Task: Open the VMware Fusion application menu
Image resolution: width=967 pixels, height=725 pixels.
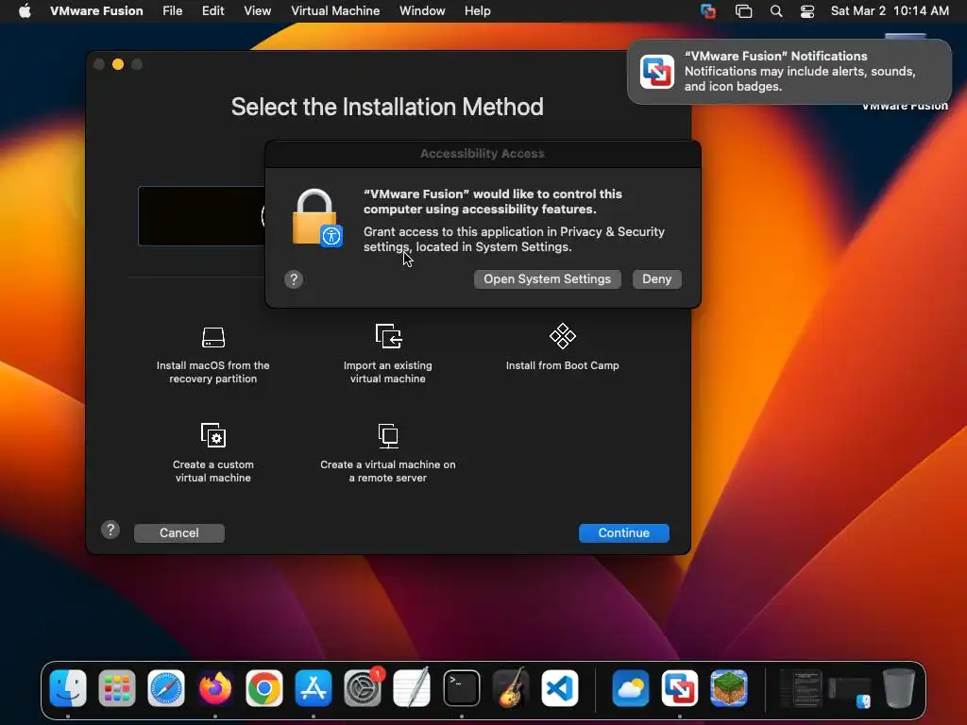Action: coord(96,11)
